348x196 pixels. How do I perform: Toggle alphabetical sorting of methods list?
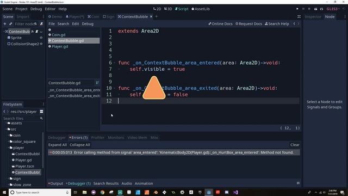[x=97, y=83]
